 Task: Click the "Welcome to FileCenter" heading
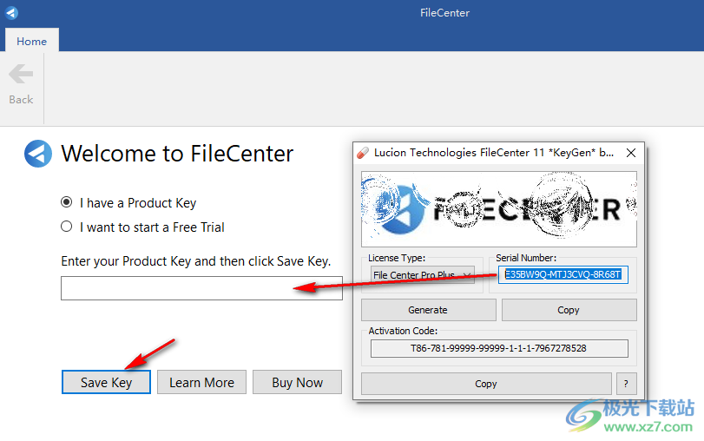tap(177, 154)
